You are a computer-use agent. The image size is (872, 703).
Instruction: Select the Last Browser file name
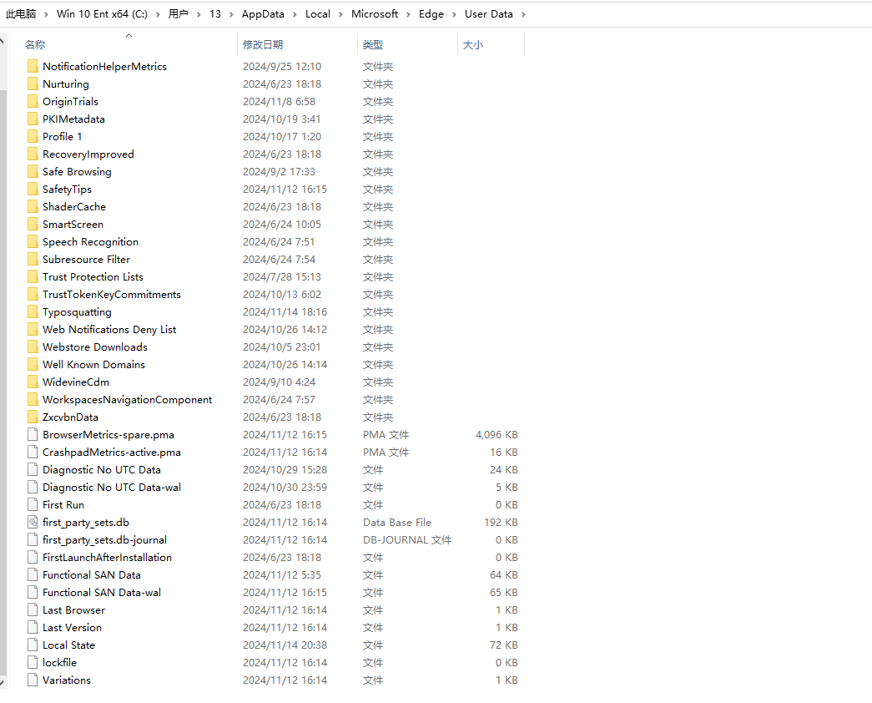74,610
